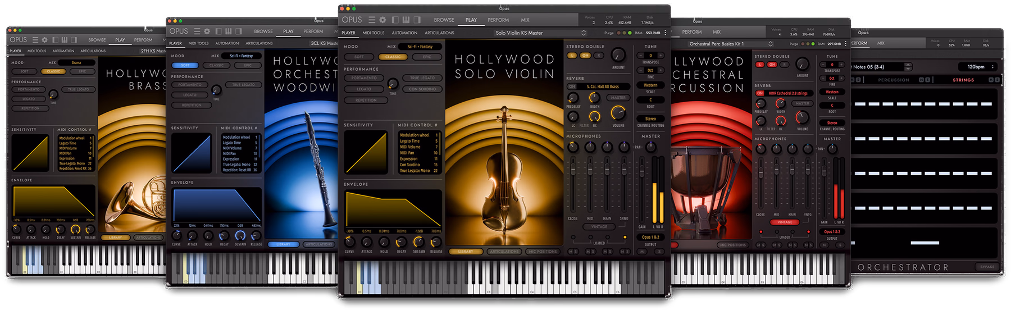The height and width of the screenshot is (310, 1011).
Task: Select the Soft mood in Solo Violin
Action: pyautogui.click(x=359, y=57)
